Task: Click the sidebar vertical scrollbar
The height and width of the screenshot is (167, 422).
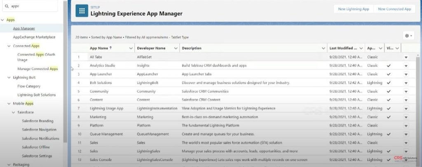Action: click(x=65, y=72)
